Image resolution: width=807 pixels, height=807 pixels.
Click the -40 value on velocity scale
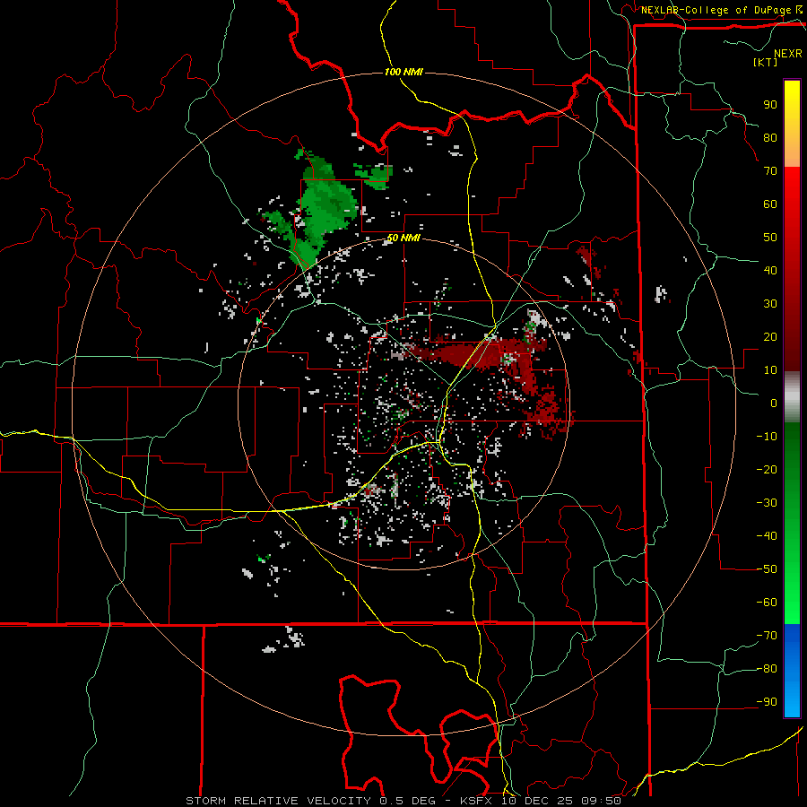[x=767, y=536]
